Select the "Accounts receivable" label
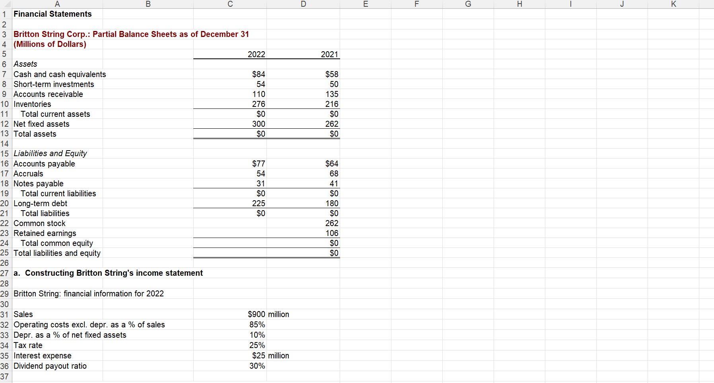The width and height of the screenshot is (714, 383). (x=48, y=94)
